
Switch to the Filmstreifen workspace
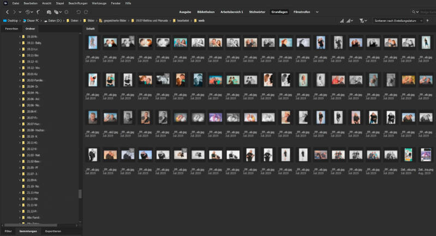[x=302, y=12]
